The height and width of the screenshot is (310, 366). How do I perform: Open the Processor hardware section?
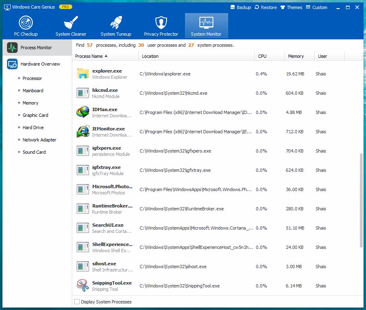tap(32, 78)
